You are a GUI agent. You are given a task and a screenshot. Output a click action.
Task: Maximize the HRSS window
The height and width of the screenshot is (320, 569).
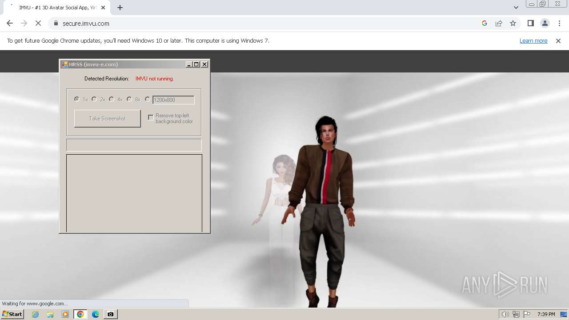pyautogui.click(x=196, y=64)
